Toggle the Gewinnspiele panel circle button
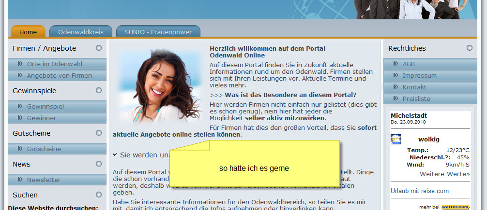Image resolution: width=487 pixels, height=210 pixels. pos(99,90)
